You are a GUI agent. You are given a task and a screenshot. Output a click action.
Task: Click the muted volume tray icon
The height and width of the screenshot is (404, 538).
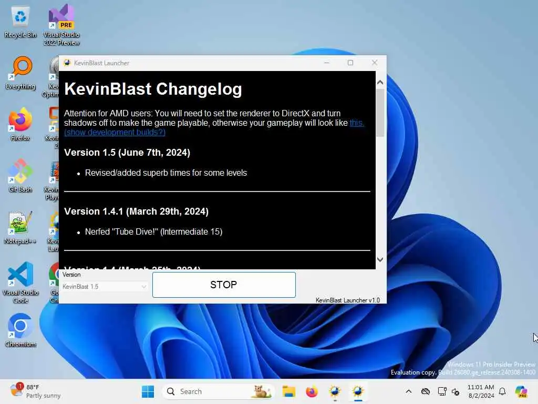click(x=456, y=391)
